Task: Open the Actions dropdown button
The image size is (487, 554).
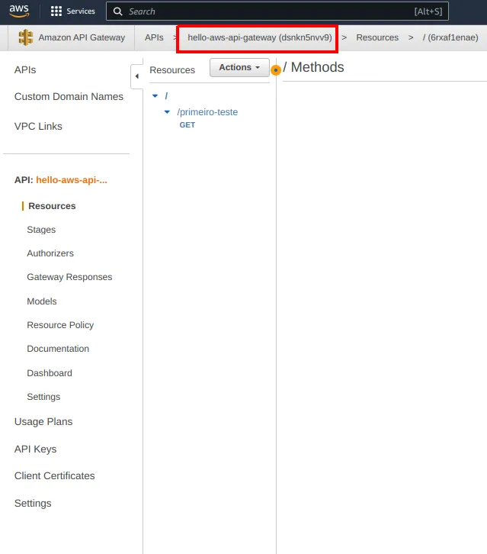Action: point(239,67)
